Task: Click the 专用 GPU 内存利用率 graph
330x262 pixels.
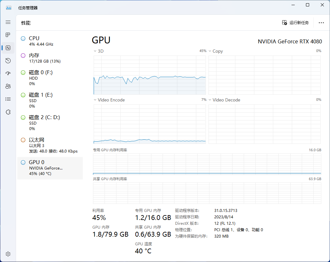Action: click(207, 164)
